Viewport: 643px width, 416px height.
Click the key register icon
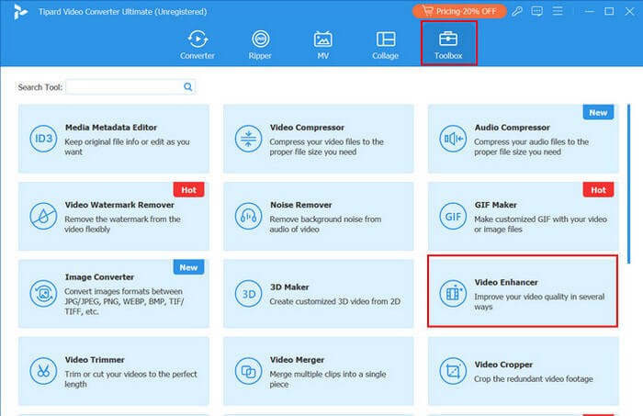click(517, 11)
